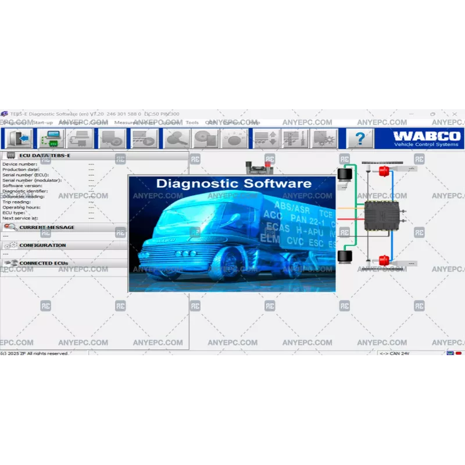Open the data exchange arrows toolbar icon
Viewport: 465px width, 465px height.
269,138
